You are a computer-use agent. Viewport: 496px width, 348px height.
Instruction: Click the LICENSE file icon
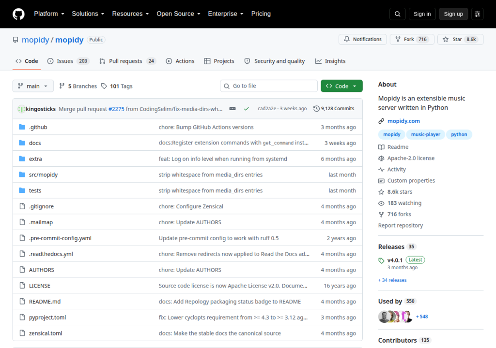point(22,286)
